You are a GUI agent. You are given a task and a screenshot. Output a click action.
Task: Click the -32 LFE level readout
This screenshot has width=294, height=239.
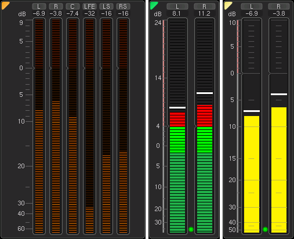pos(89,13)
